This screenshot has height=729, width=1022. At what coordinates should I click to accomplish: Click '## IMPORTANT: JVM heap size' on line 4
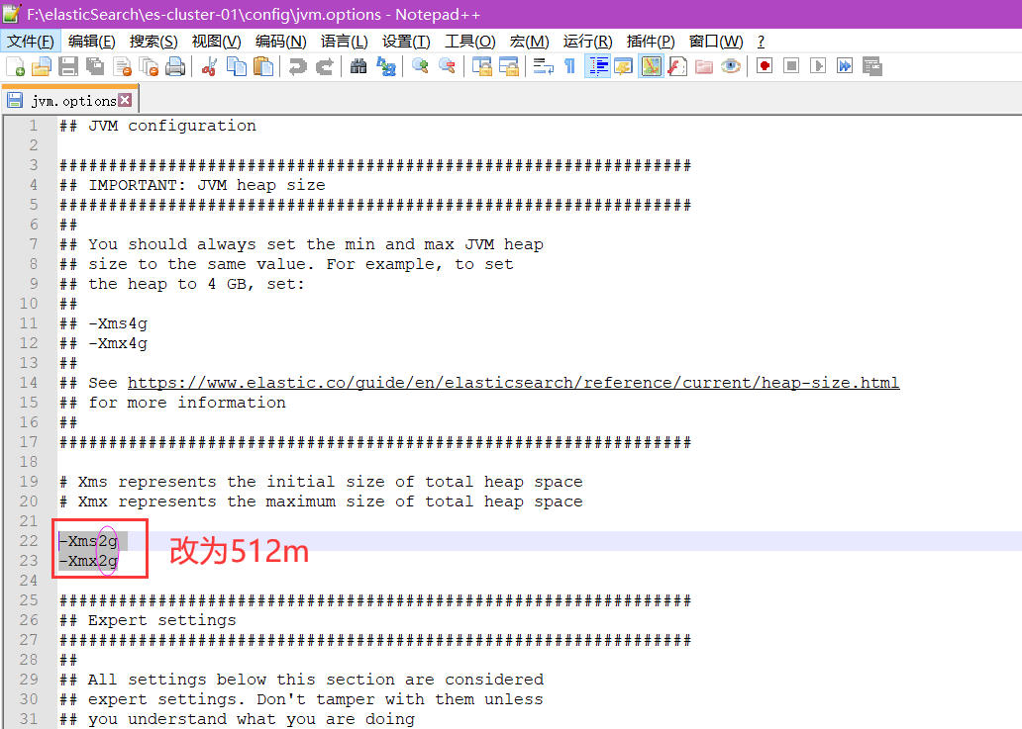click(192, 185)
